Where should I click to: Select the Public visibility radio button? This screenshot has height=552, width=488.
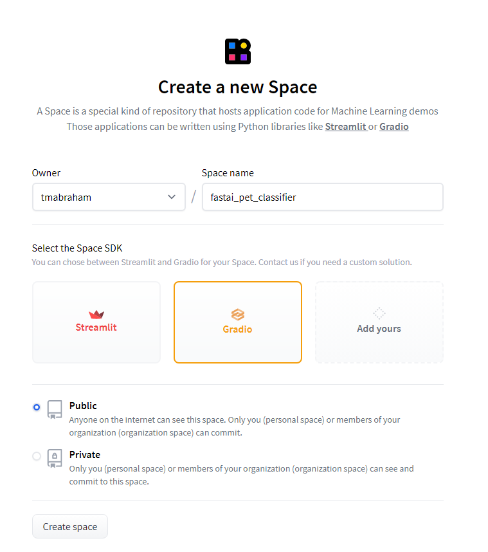[x=37, y=407]
